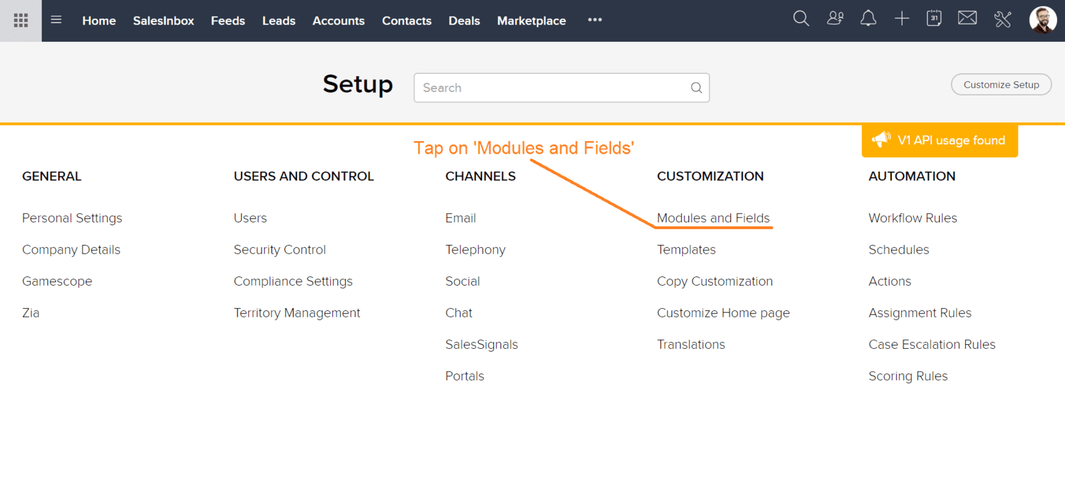The width and height of the screenshot is (1065, 478).
Task: Open the calendar icon
Action: coord(935,19)
